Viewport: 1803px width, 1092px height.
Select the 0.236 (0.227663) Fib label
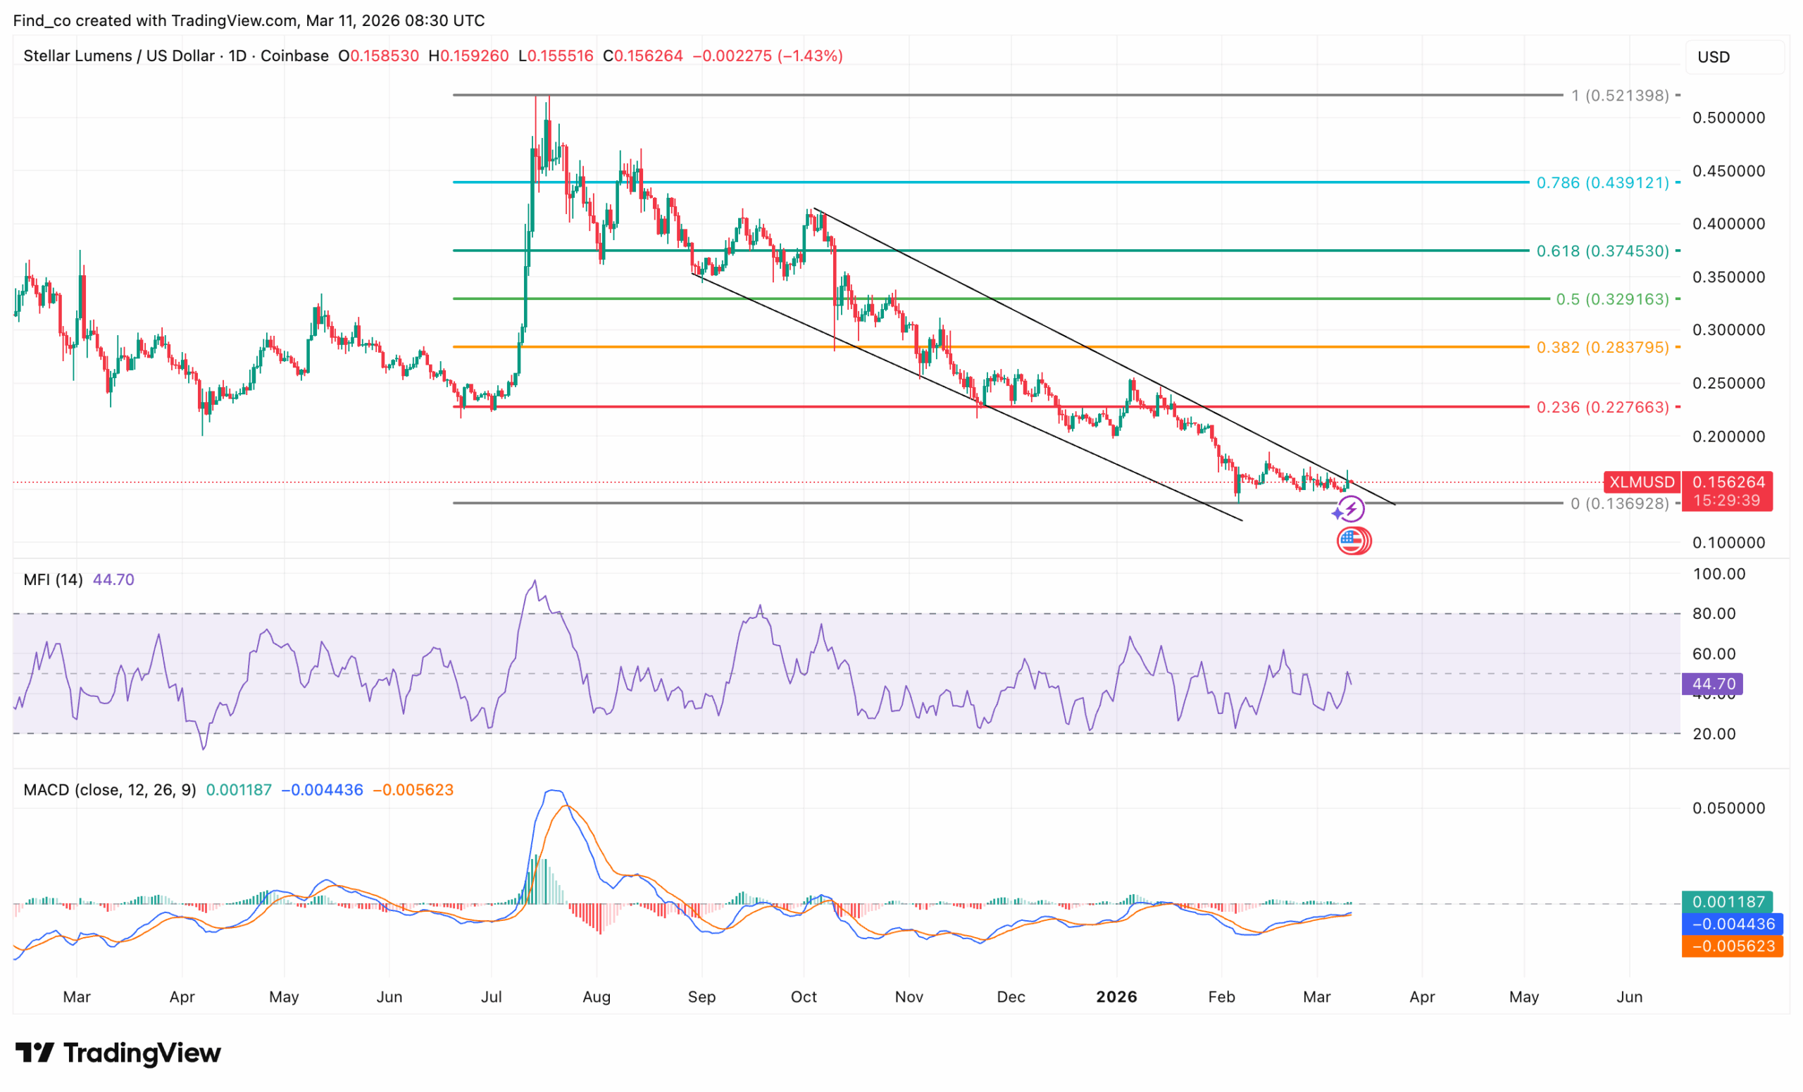[1602, 407]
